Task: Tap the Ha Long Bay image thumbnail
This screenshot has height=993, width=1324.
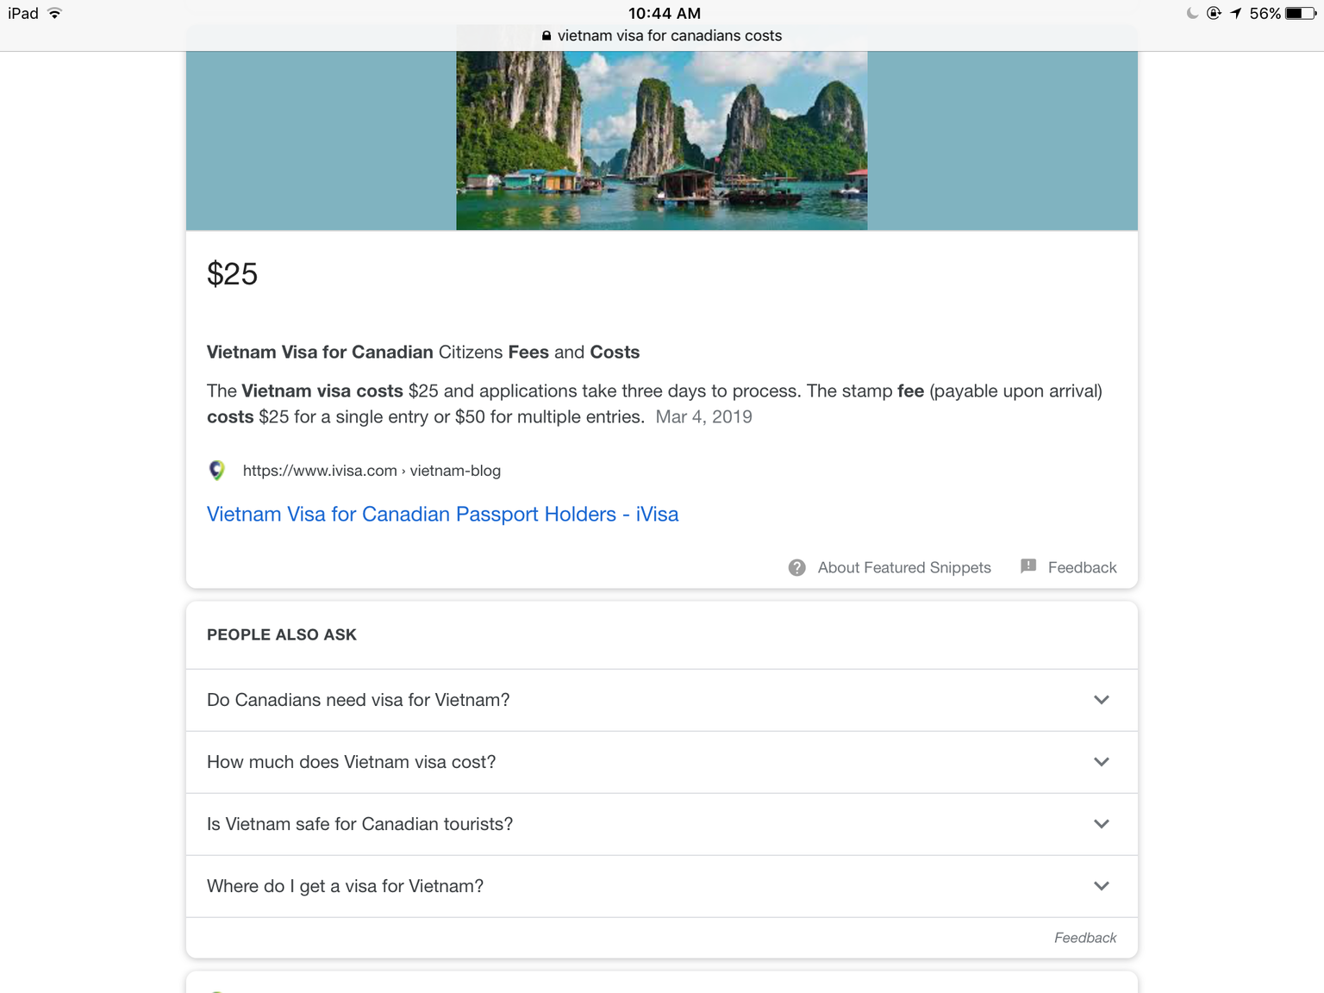Action: [x=661, y=141]
